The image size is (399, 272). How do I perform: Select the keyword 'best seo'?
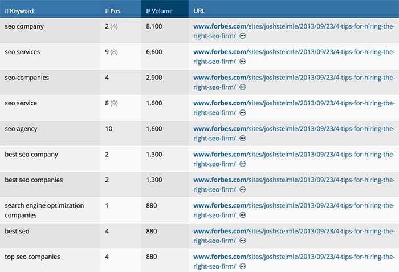click(17, 232)
